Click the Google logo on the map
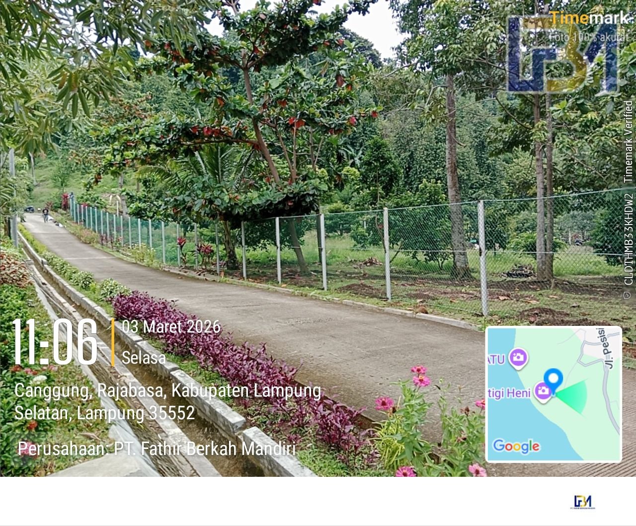 [516, 446]
